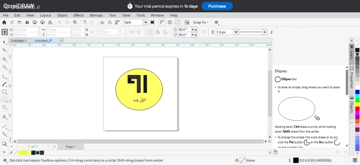
Task: Select the Artistic Media brush tool
Action: 4,84
